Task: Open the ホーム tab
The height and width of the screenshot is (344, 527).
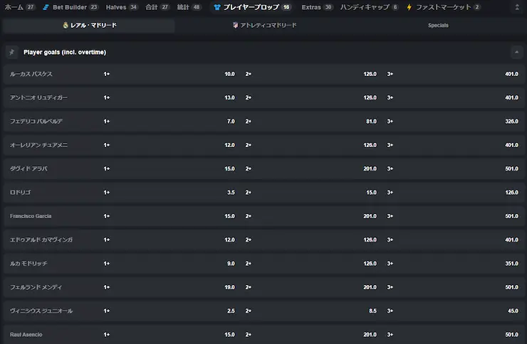Action: pyautogui.click(x=20, y=7)
